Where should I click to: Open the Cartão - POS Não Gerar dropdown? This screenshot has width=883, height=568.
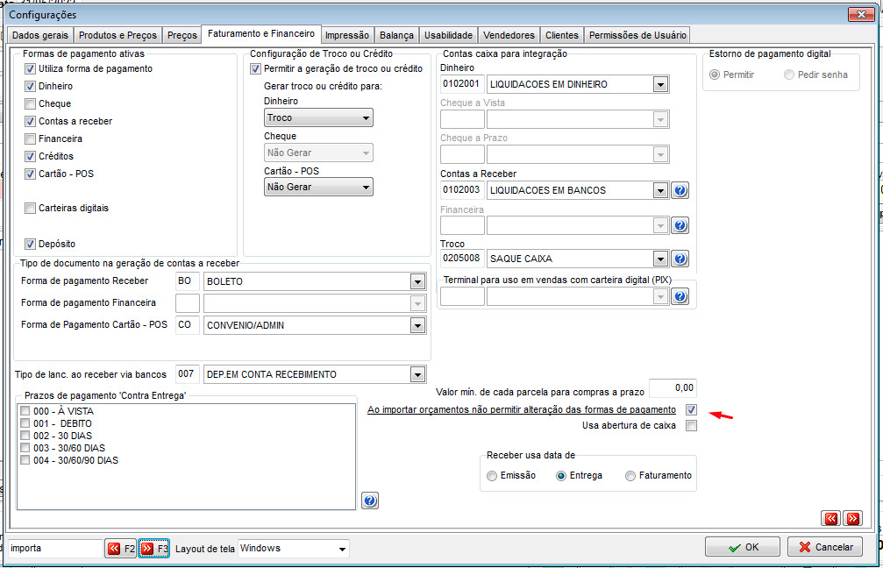click(x=318, y=188)
